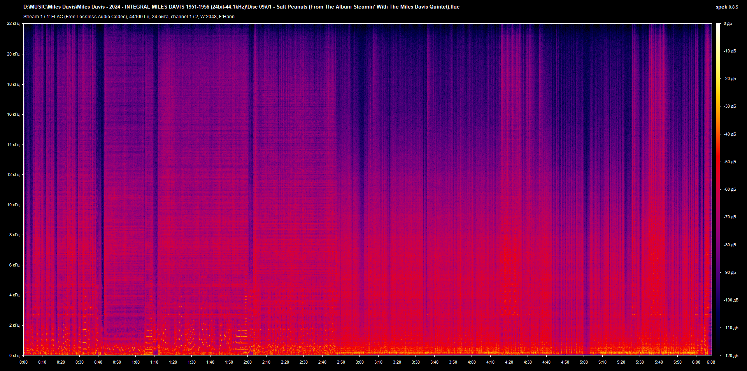Click the '4 кГц' frequency axis label
Viewport: 747px width, 371px height.
click(x=14, y=295)
